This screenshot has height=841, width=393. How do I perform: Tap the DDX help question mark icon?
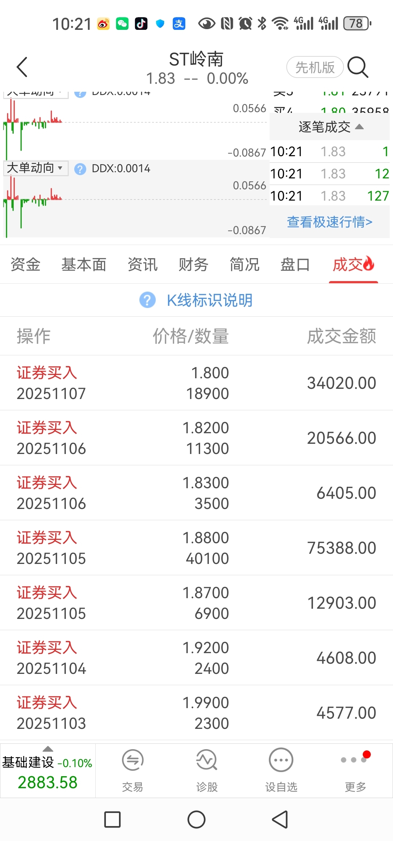pyautogui.click(x=80, y=169)
